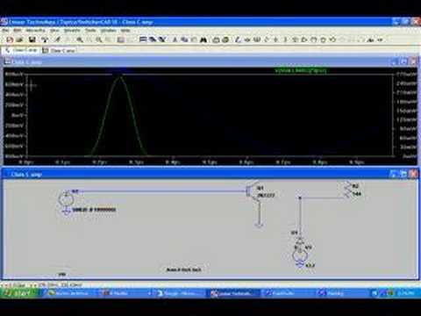421x316 pixels.
Task: Select the Inductor placement tool
Action: point(285,39)
